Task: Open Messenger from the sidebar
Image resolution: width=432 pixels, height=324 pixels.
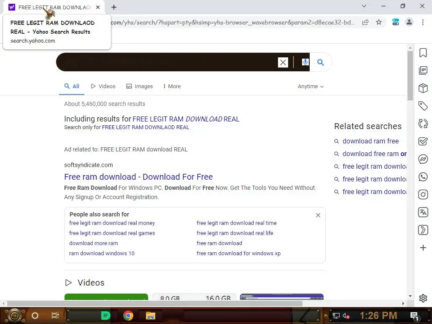Action: [x=423, y=159]
